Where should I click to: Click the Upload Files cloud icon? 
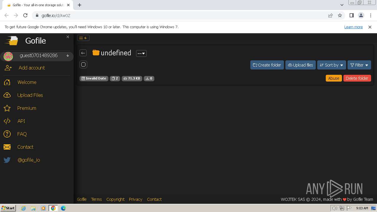click(7, 95)
